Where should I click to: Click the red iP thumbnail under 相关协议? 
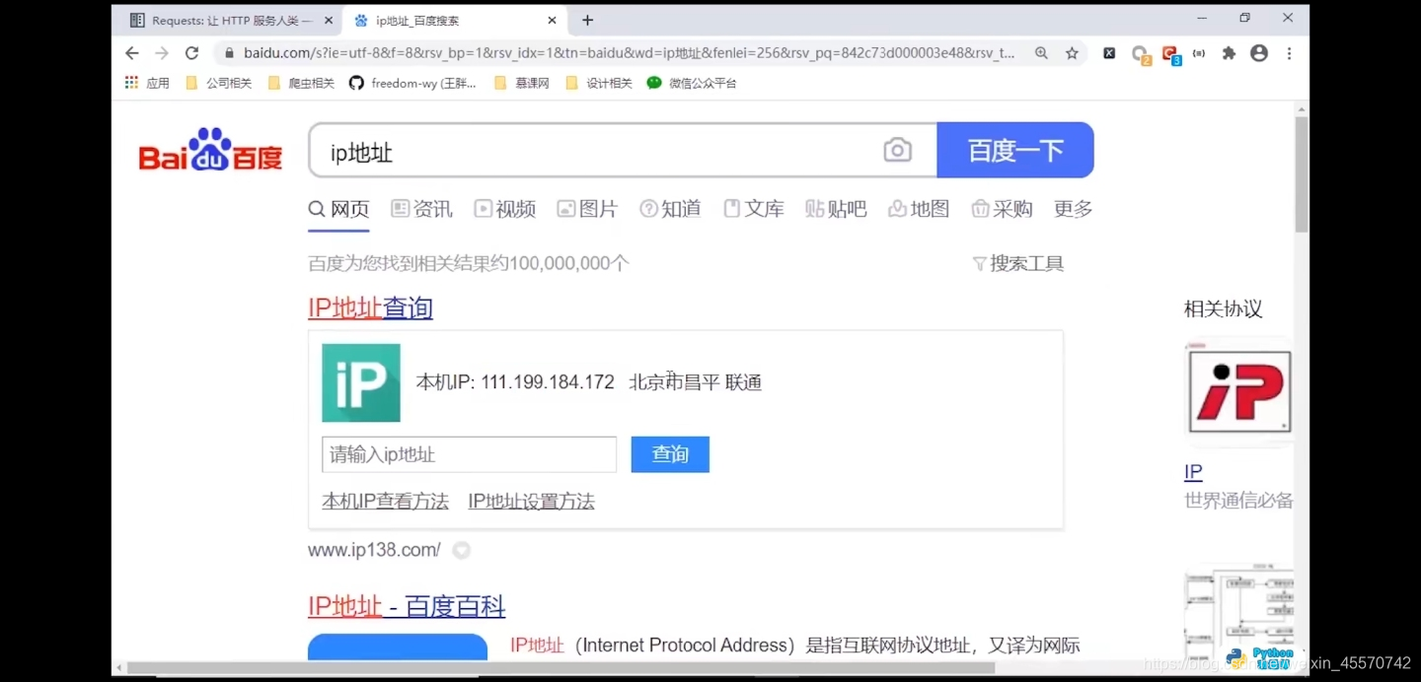click(x=1239, y=390)
